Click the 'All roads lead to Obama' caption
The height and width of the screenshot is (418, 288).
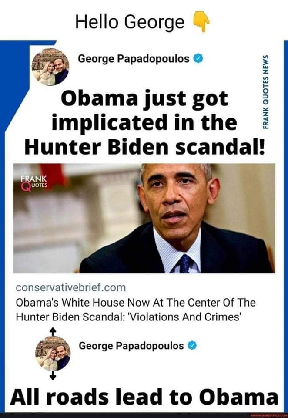coord(144,396)
